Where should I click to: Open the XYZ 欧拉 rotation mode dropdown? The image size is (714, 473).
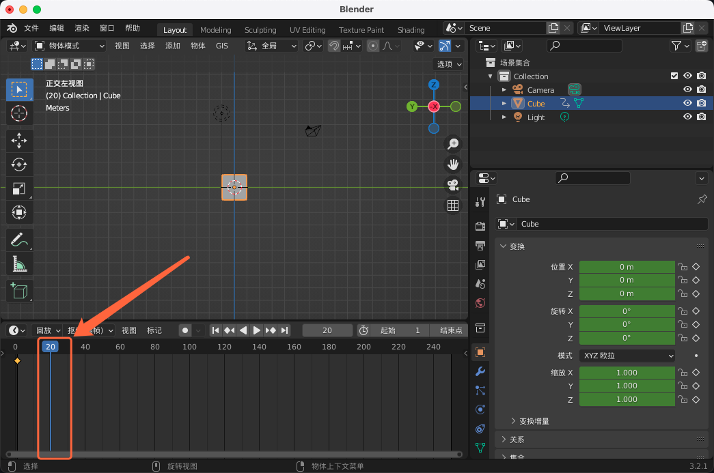click(627, 355)
